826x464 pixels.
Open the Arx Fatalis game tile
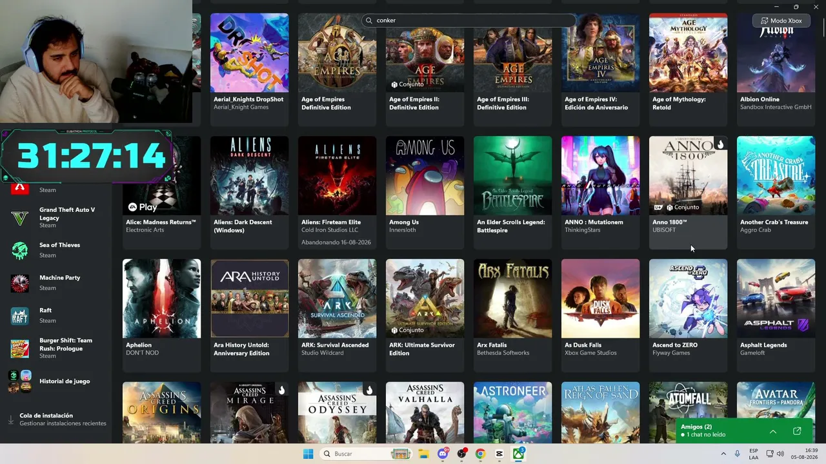(512, 316)
